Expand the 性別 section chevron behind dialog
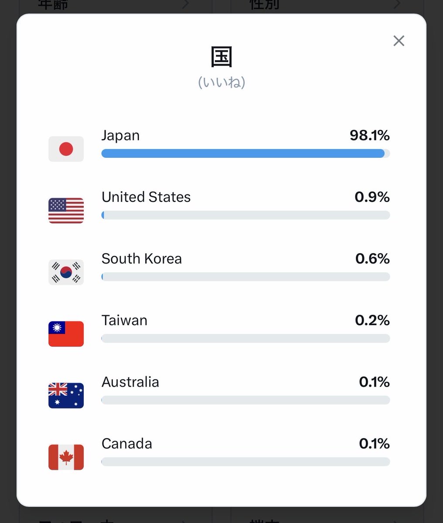The image size is (443, 523). click(x=396, y=4)
